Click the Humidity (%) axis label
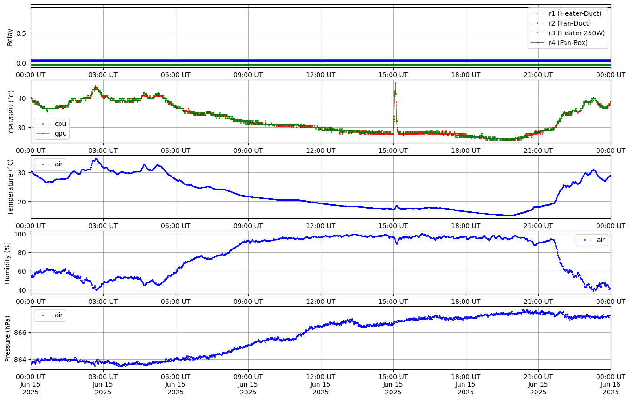The image size is (630, 400). 7,262
